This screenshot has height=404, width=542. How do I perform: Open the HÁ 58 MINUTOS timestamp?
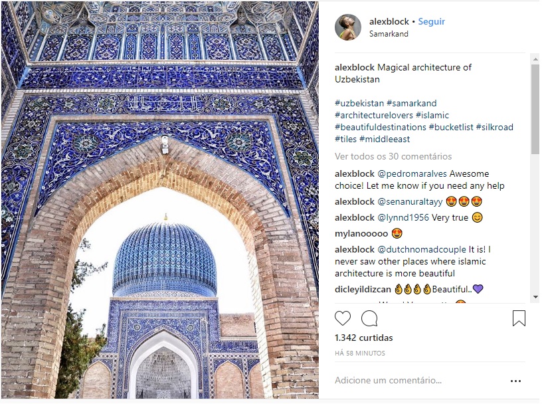tap(360, 353)
